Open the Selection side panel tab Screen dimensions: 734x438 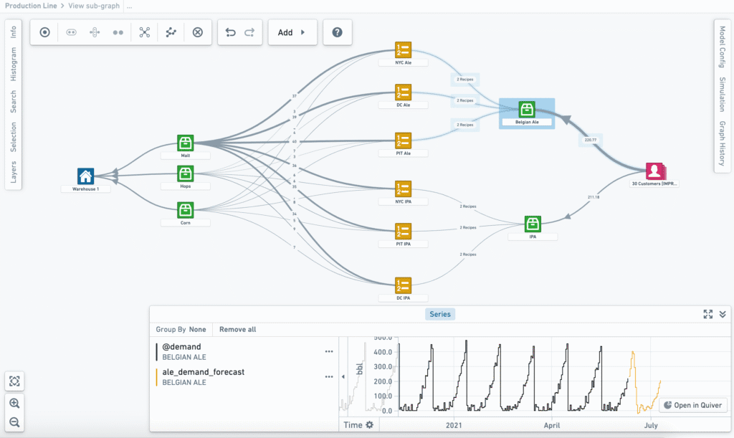[x=13, y=137]
